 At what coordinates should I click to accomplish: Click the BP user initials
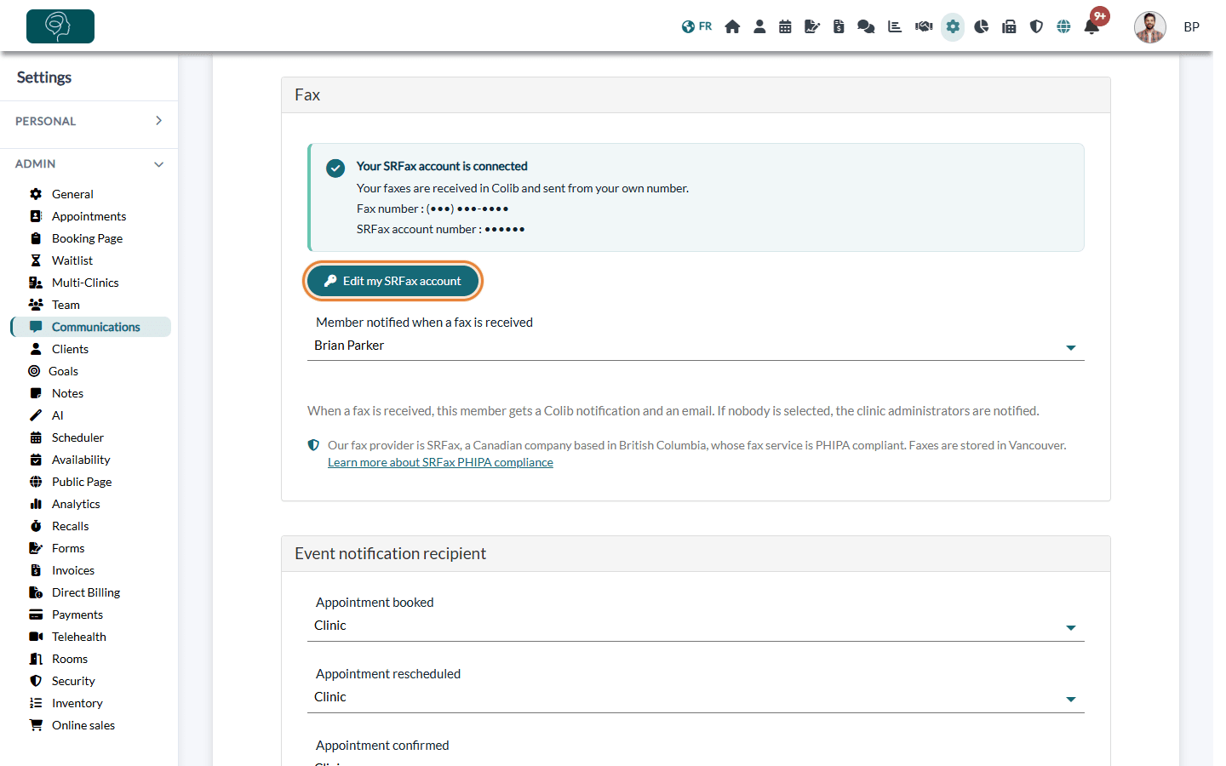tap(1191, 27)
